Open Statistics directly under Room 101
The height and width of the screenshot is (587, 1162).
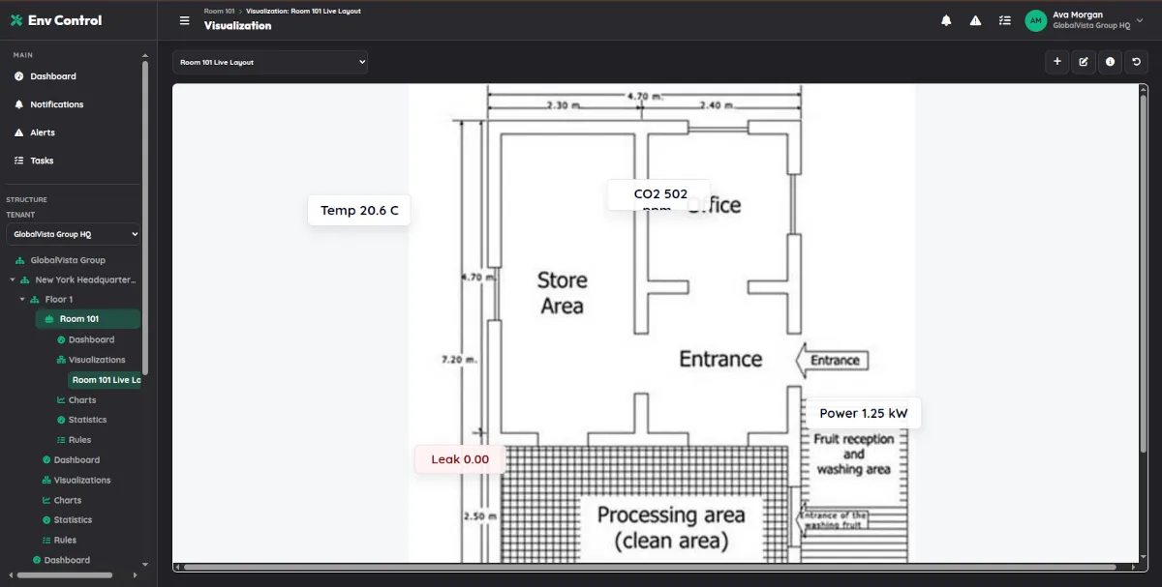pos(88,420)
